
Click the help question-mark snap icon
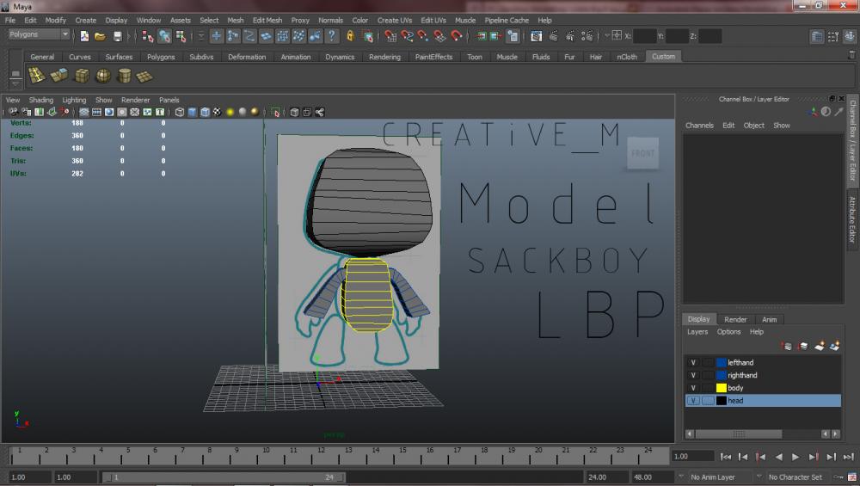[x=332, y=36]
